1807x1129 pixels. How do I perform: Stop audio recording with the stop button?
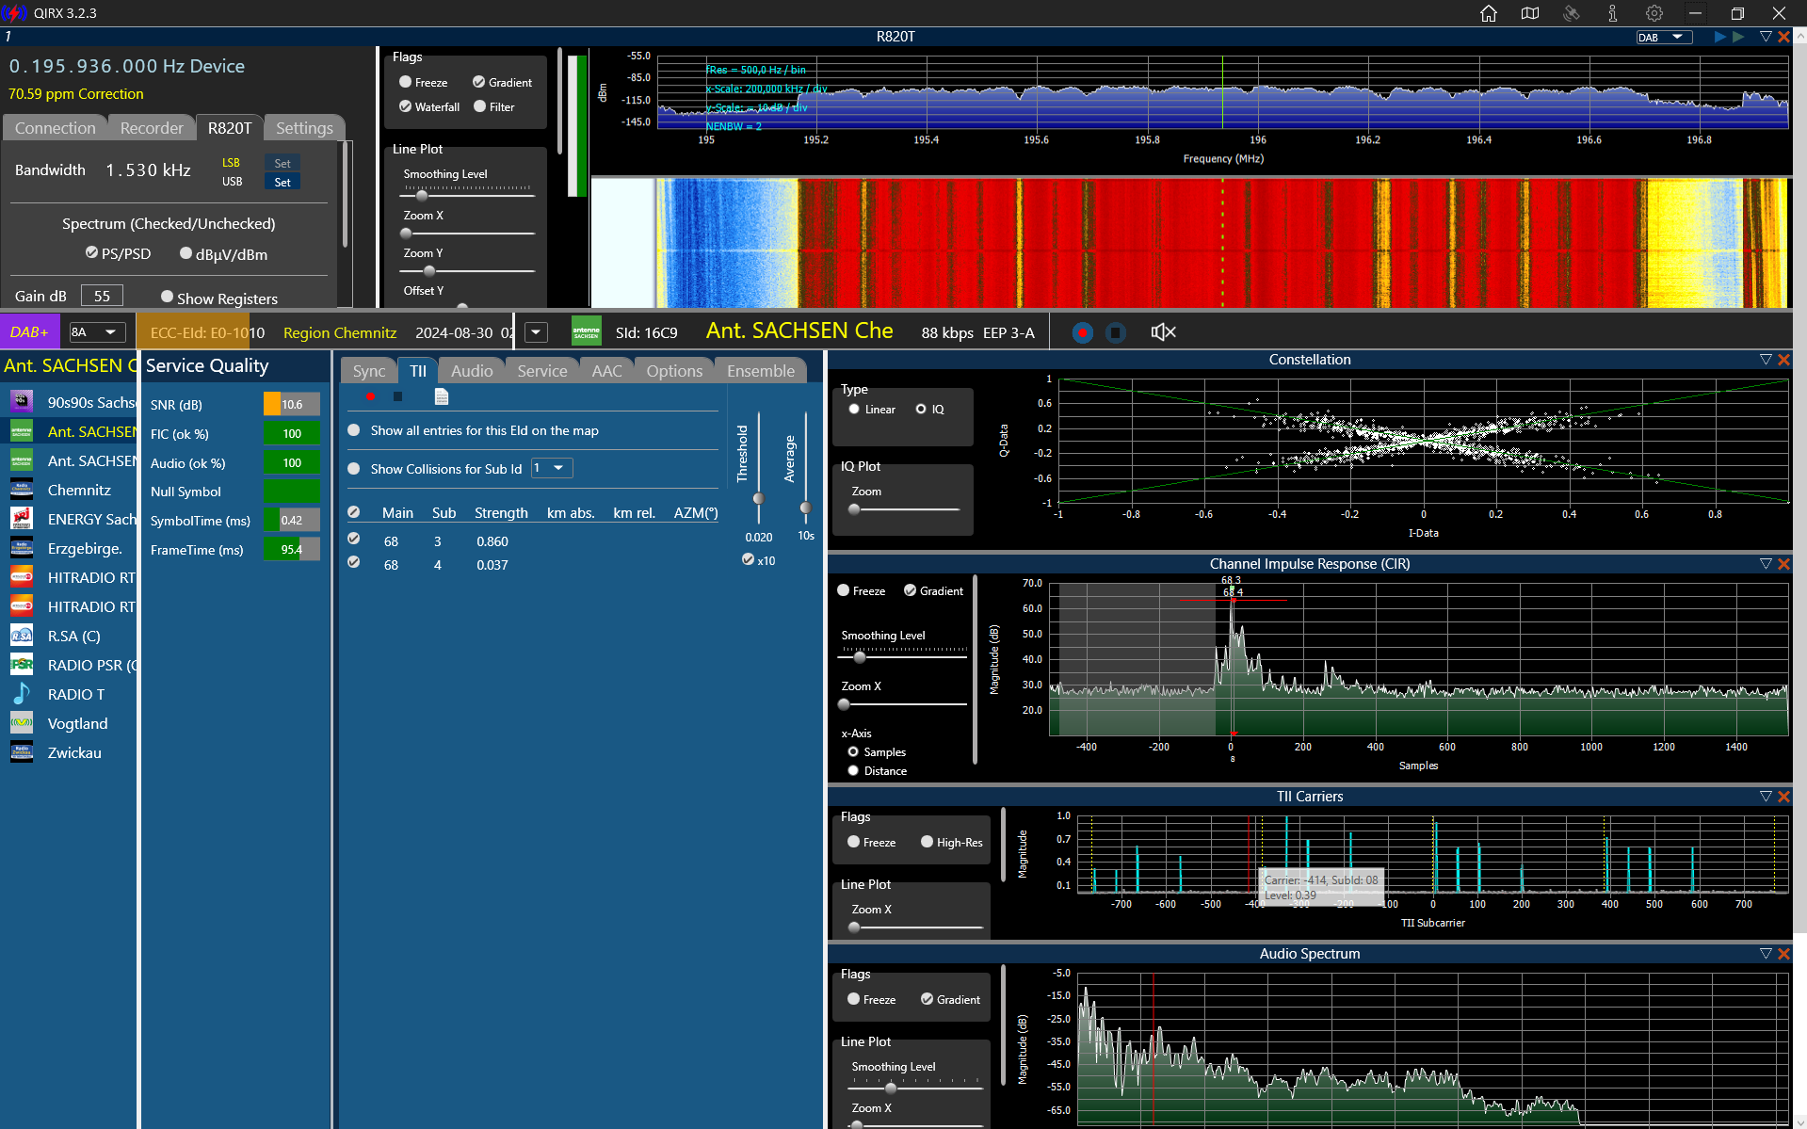click(x=1116, y=332)
